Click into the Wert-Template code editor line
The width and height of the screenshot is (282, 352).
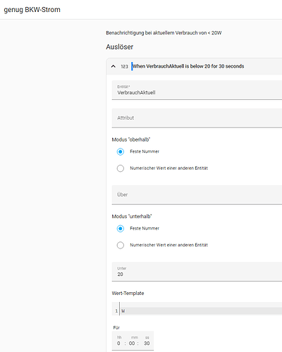201,311
